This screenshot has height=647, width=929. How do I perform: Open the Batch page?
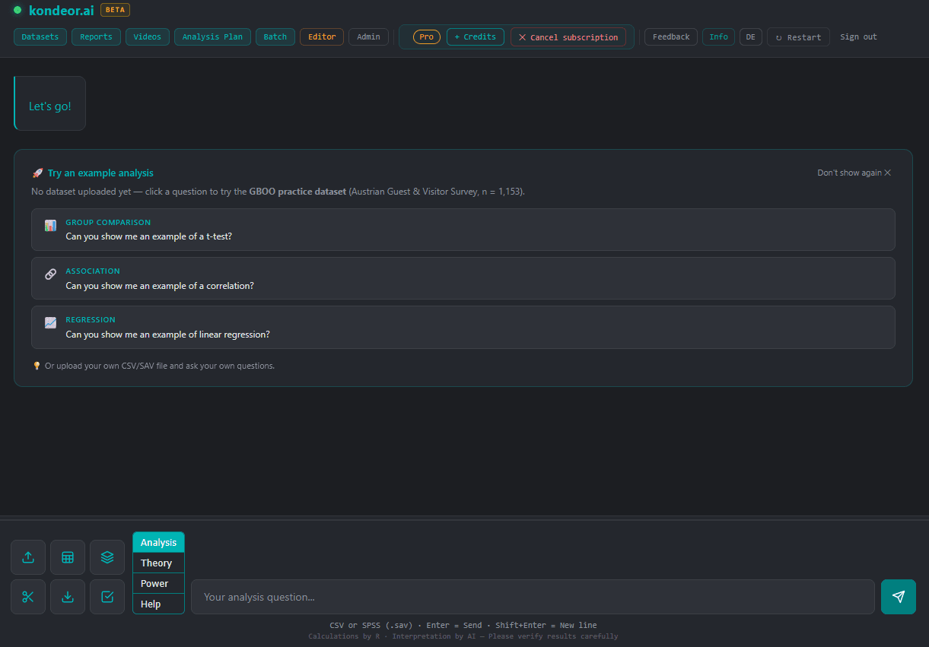tap(275, 36)
